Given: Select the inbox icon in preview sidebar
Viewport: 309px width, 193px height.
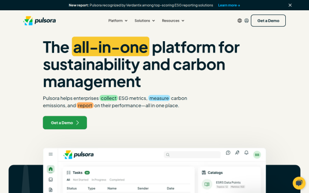Looking at the screenshot, I should coord(50,180).
